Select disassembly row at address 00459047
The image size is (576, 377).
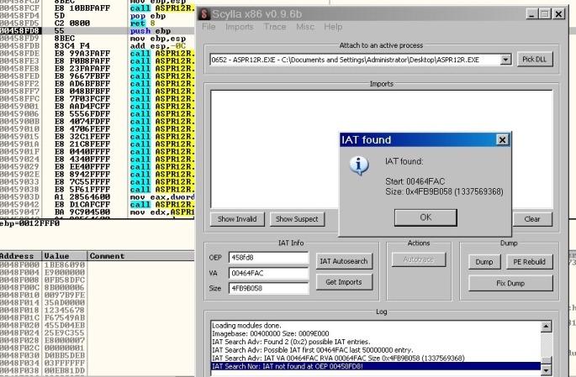coord(98,212)
